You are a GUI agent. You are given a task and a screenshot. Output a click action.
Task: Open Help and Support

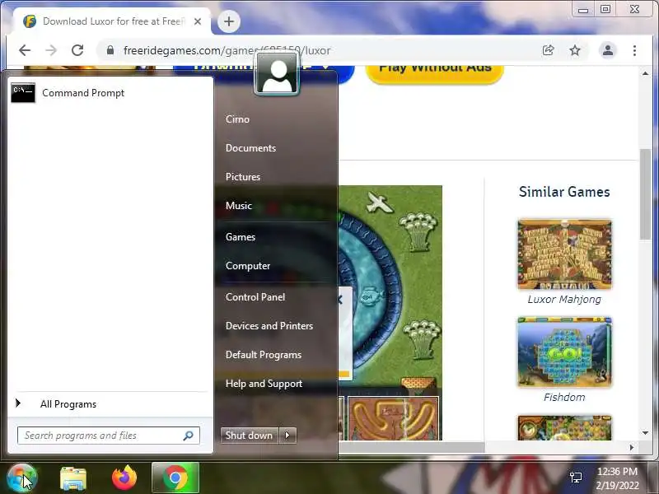[x=264, y=384]
